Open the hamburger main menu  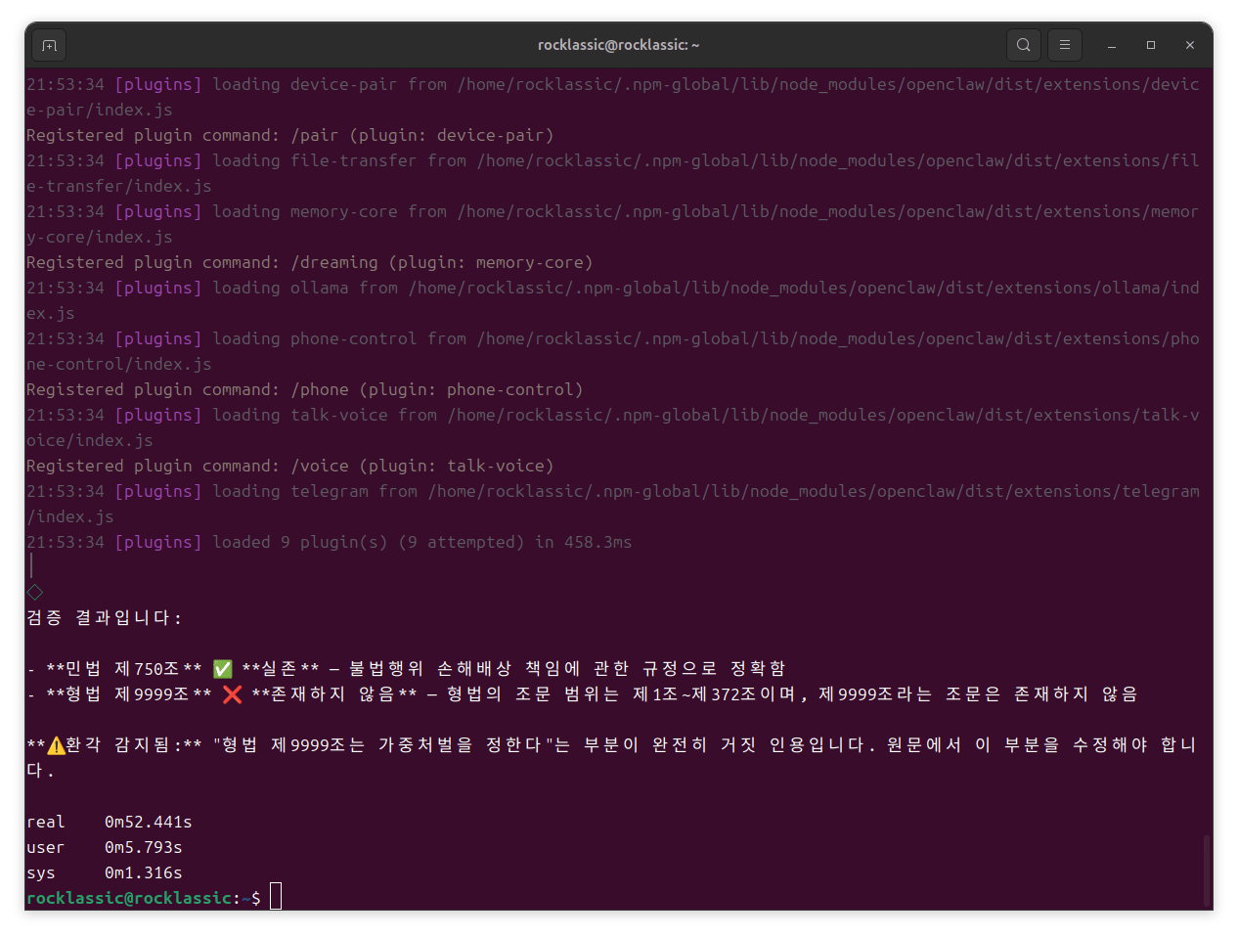(x=1065, y=45)
